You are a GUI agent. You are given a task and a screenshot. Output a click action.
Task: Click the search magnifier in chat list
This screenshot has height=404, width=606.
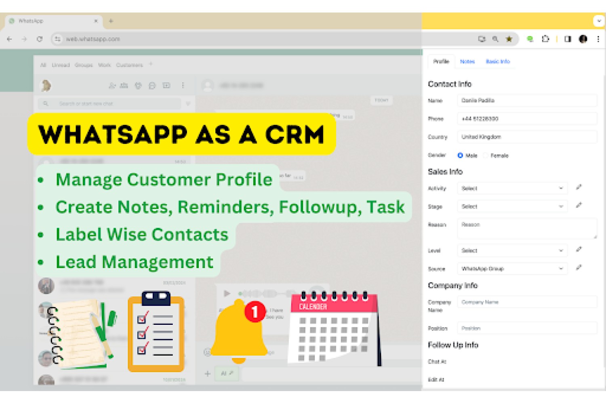pyautogui.click(x=46, y=104)
